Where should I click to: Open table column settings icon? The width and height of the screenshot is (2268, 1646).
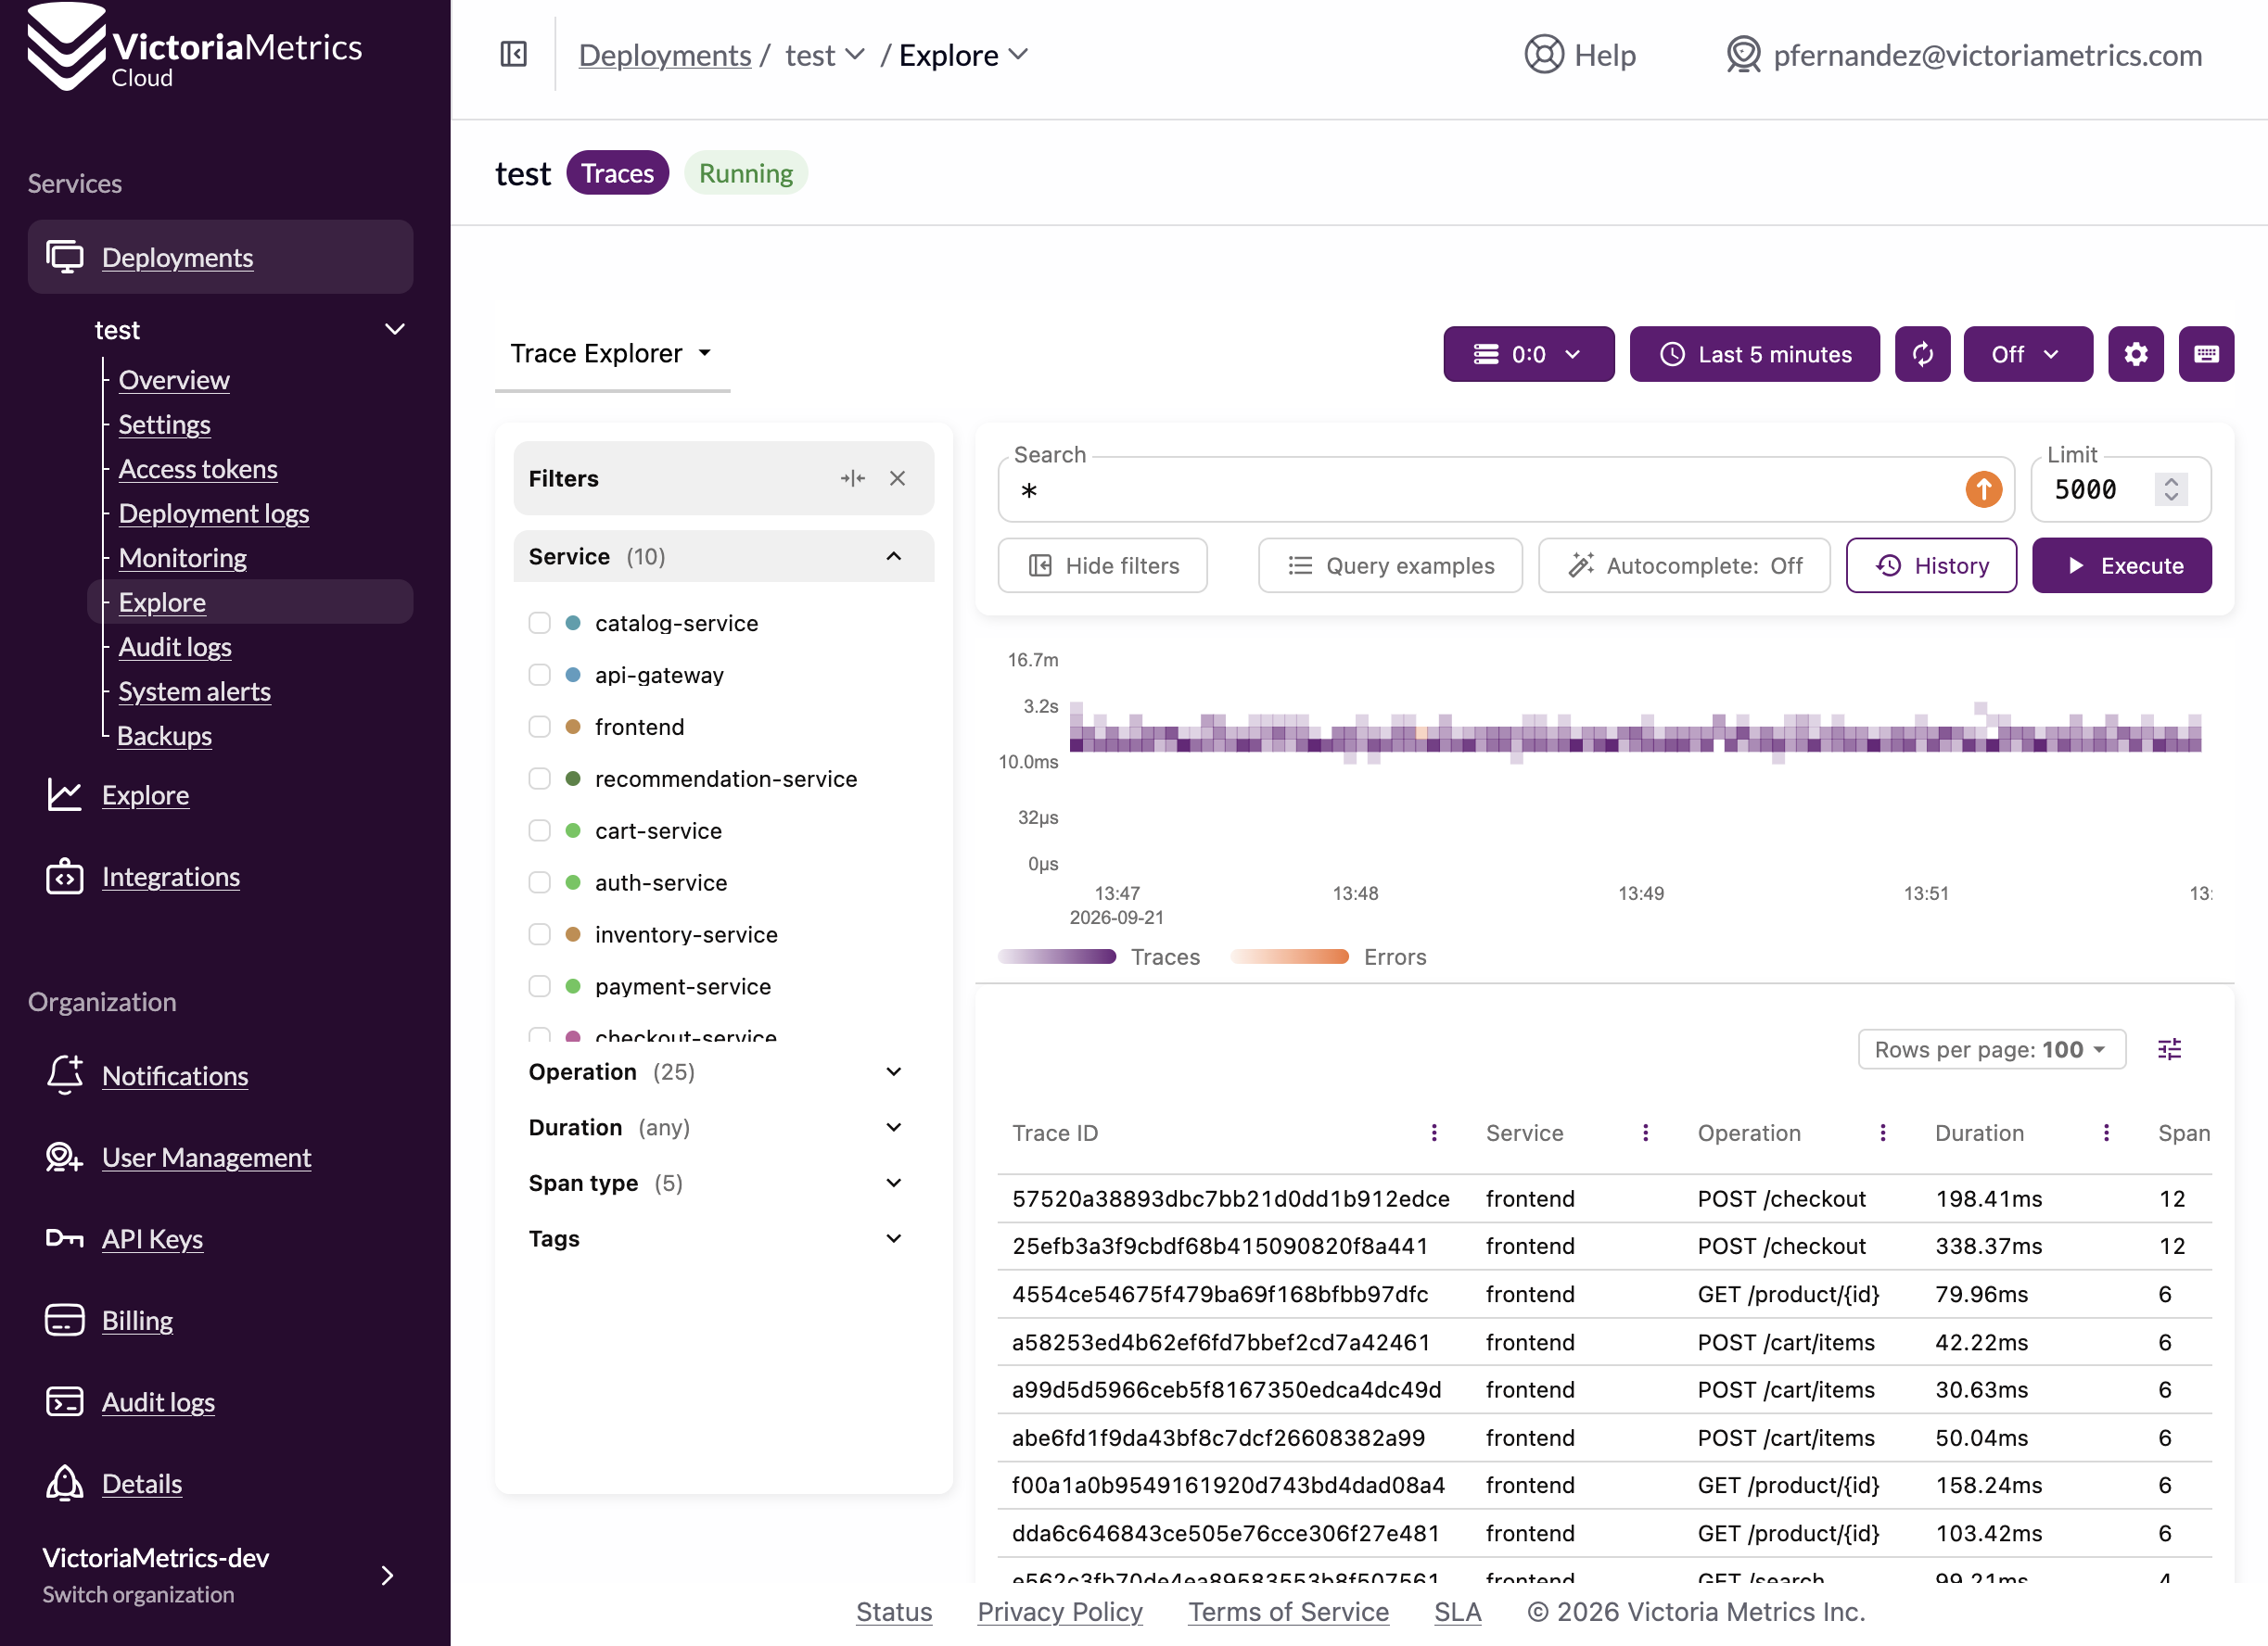pyautogui.click(x=2169, y=1049)
